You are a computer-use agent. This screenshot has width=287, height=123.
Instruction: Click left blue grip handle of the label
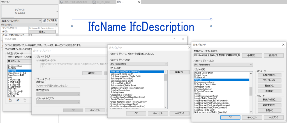pos(72,26)
